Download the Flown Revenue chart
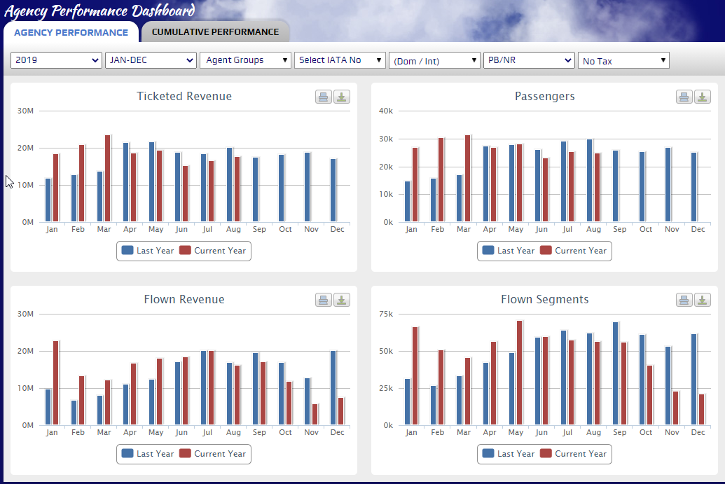The width and height of the screenshot is (725, 484). (x=341, y=300)
